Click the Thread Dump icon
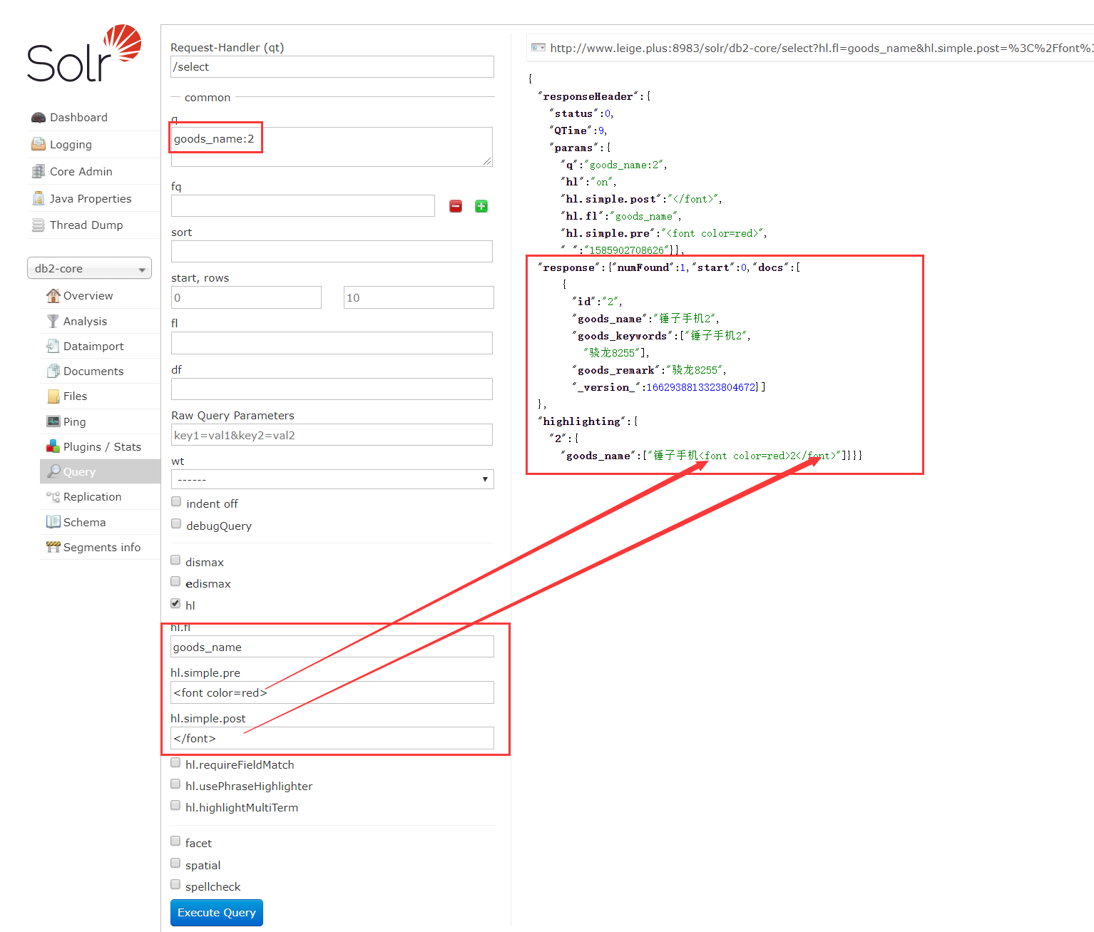 [x=39, y=225]
